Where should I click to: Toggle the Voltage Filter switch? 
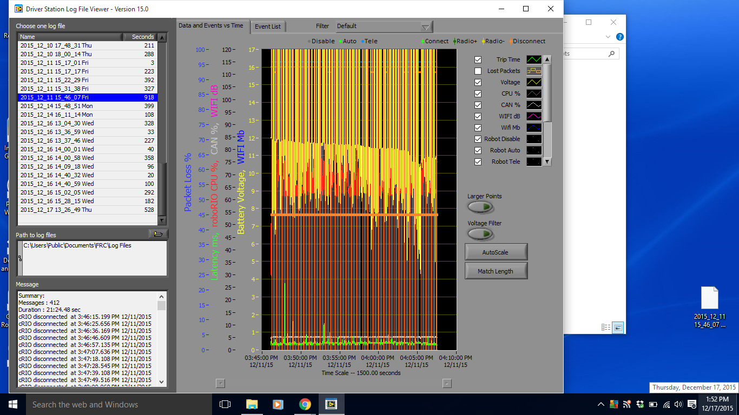pyautogui.click(x=481, y=234)
